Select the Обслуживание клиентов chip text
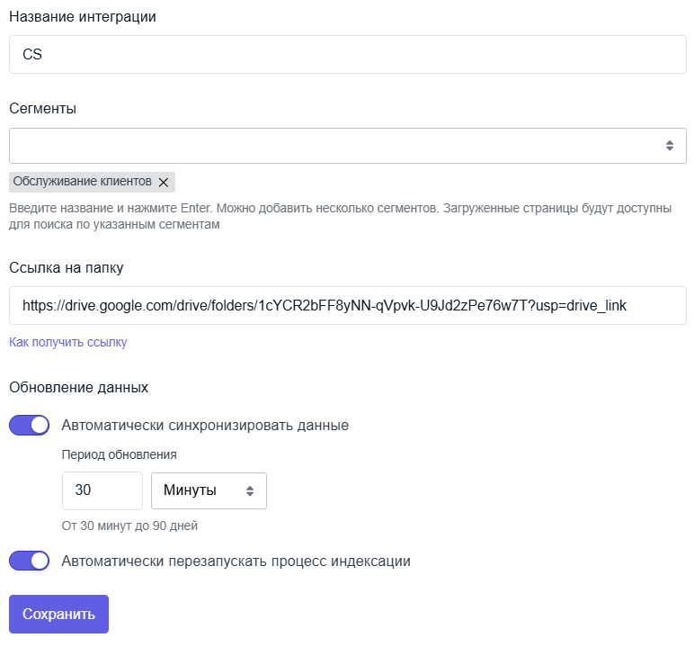694x647 pixels. (x=83, y=182)
